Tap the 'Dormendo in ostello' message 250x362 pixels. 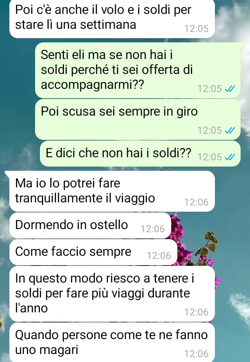(x=90, y=225)
